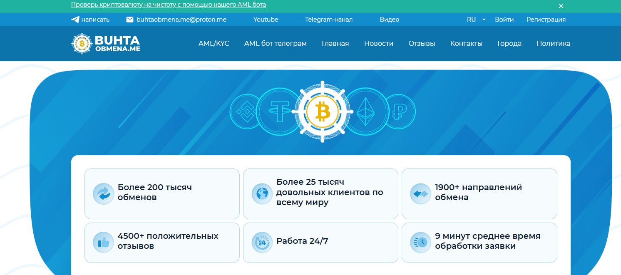Click the 1900+ направлений обмена text
Screen dimensions: 621x275
479,192
